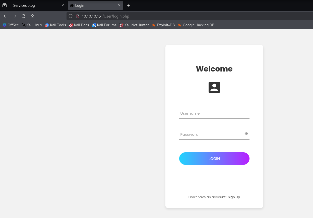Click the insecure connection padlock icon
The height and width of the screenshot is (218, 313).
pos(77,16)
